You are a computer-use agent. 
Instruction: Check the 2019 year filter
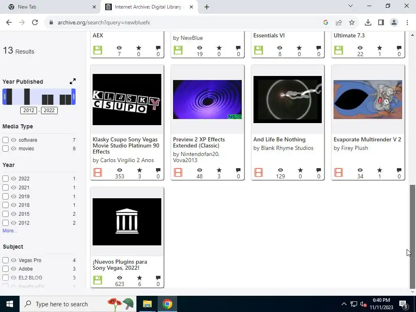click(5, 196)
